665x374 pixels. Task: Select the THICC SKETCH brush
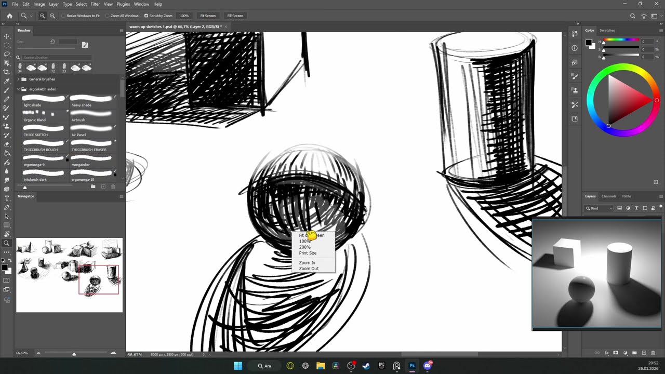44,130
